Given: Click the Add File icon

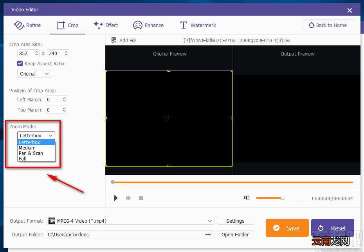Looking at the screenshot, I should pos(114,40).
